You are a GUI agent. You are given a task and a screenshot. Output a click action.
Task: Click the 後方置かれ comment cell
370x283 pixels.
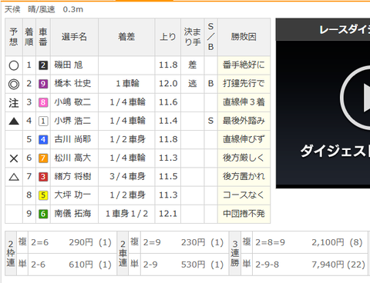[244, 176]
